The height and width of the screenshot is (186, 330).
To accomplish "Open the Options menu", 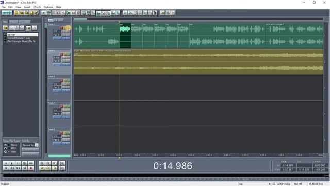I will [x=48, y=7].
